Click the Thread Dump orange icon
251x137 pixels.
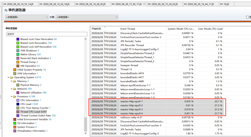pos(18,62)
